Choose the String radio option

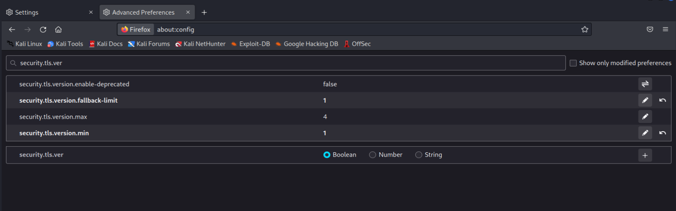coord(418,155)
